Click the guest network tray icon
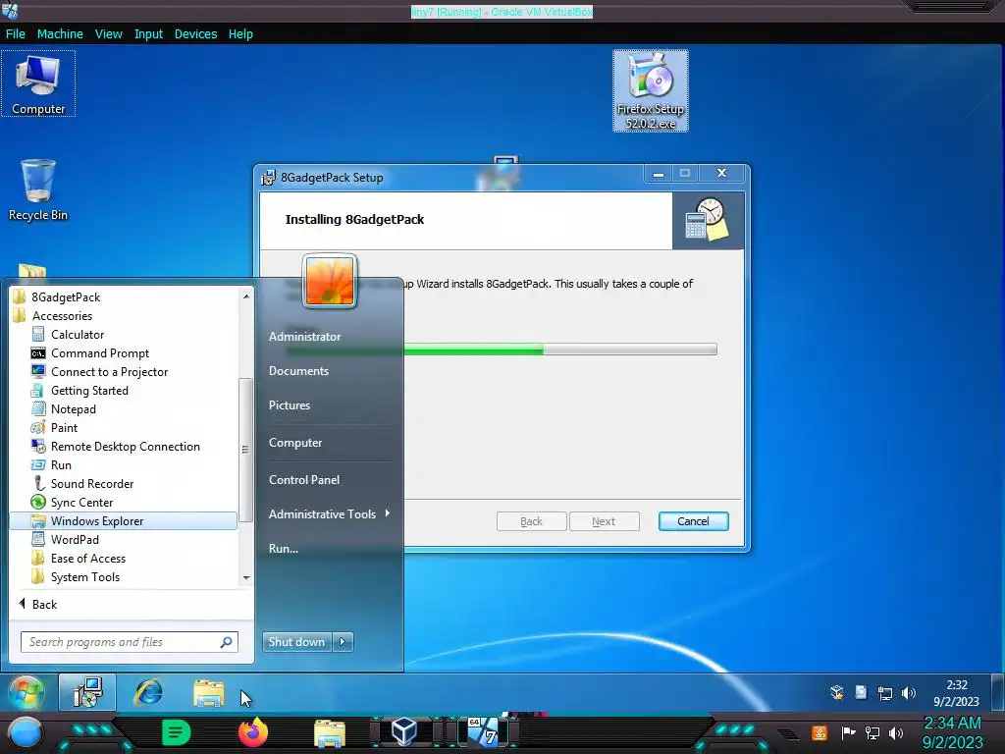1005x754 pixels. point(885,693)
